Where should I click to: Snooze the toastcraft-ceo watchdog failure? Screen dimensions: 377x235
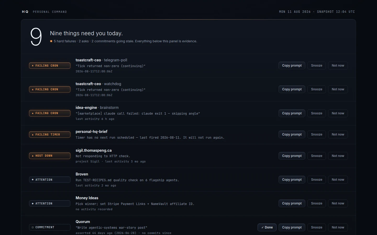pyautogui.click(x=317, y=89)
